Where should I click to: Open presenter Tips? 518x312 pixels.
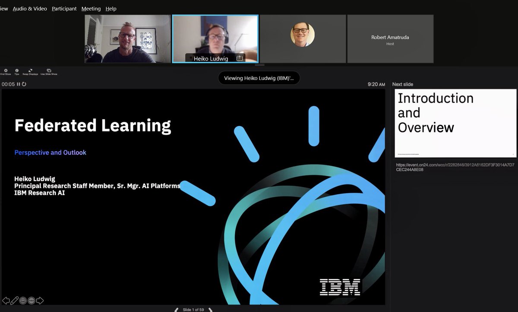click(17, 72)
